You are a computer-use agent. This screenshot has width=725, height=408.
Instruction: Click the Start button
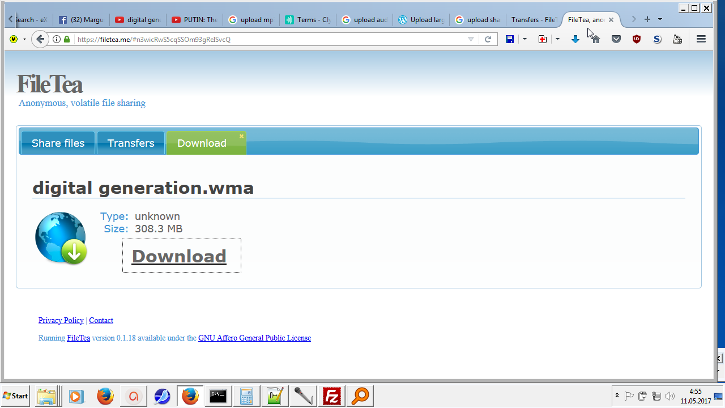(16, 396)
